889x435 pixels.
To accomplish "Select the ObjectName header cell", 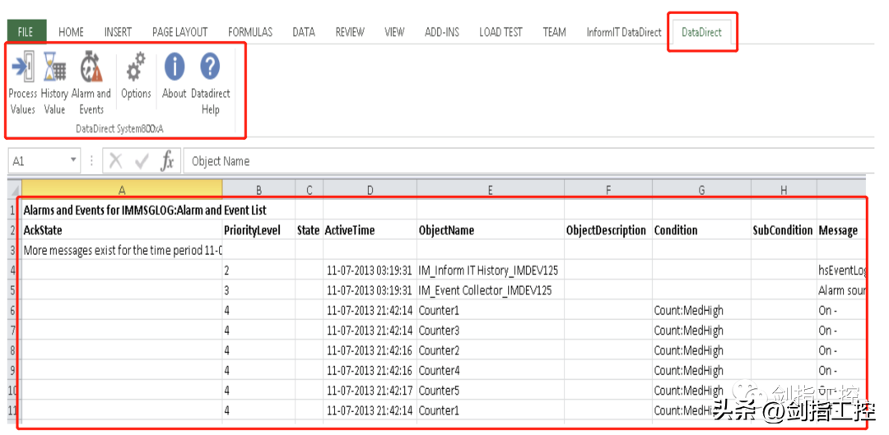I will (491, 230).
